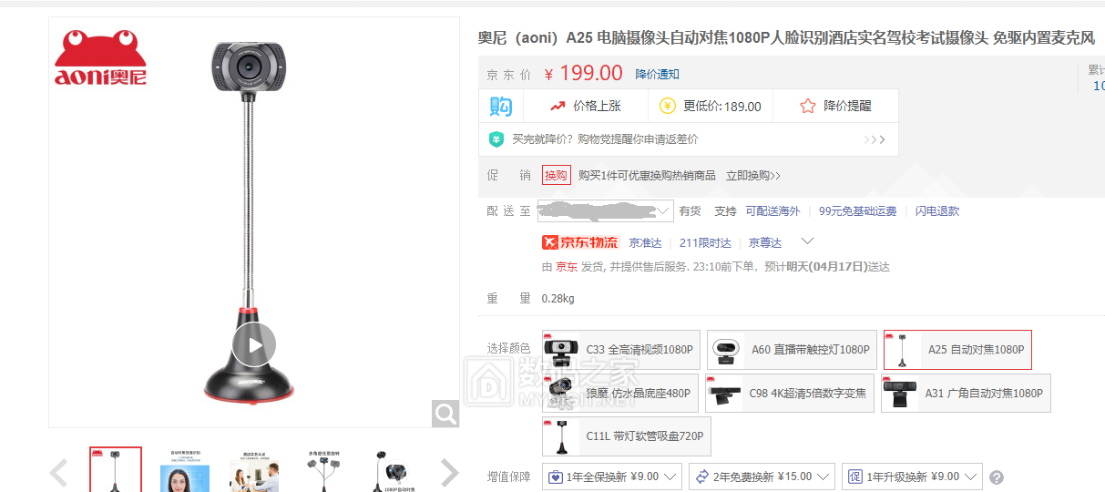Image resolution: width=1105 pixels, height=492 pixels.
Task: Click the 京准达 link
Action: click(x=645, y=242)
